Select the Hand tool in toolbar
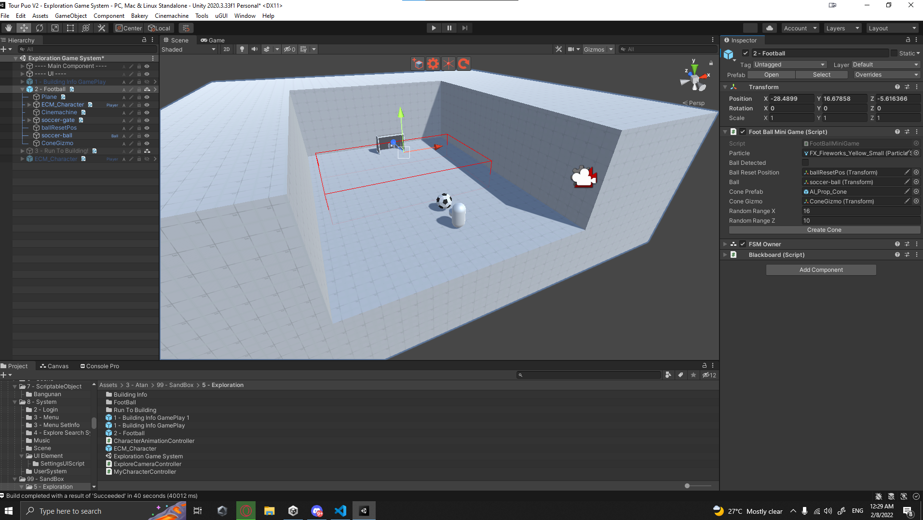Screen dimensions: 923x520 click(x=8, y=28)
